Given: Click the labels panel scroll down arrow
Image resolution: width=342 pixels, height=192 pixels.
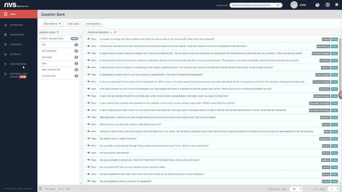Looking at the screenshot, I should click(81, 183).
